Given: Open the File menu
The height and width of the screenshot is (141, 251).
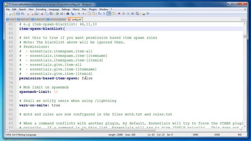Looking at the screenshot, I should [8, 9].
